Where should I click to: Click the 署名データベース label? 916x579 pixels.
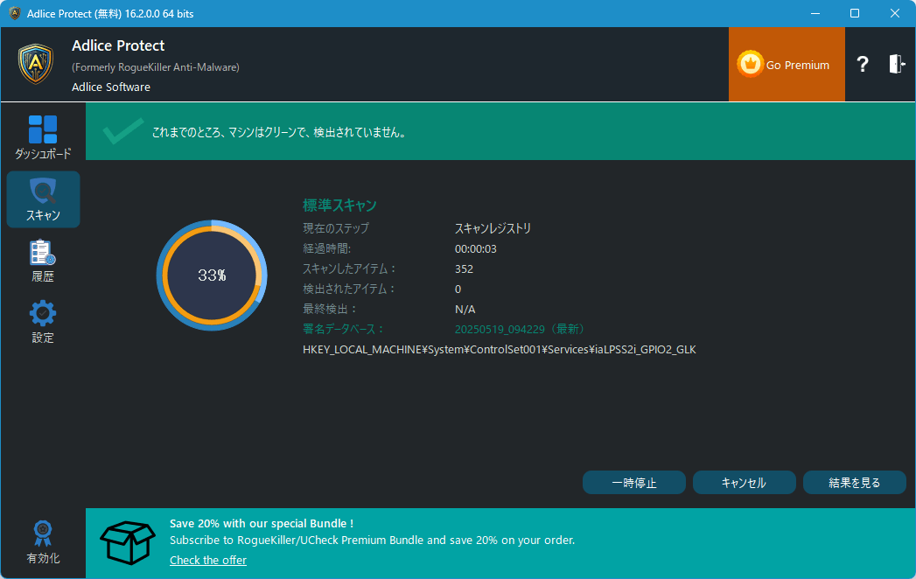point(343,329)
